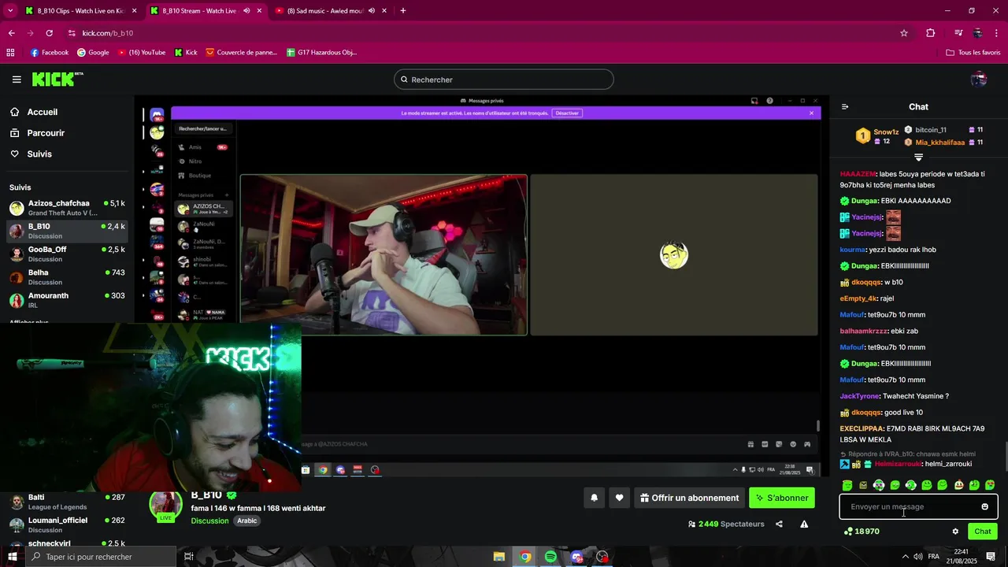Bookmark this page with the star
Viewport: 1008px width, 567px height.
tap(904, 33)
